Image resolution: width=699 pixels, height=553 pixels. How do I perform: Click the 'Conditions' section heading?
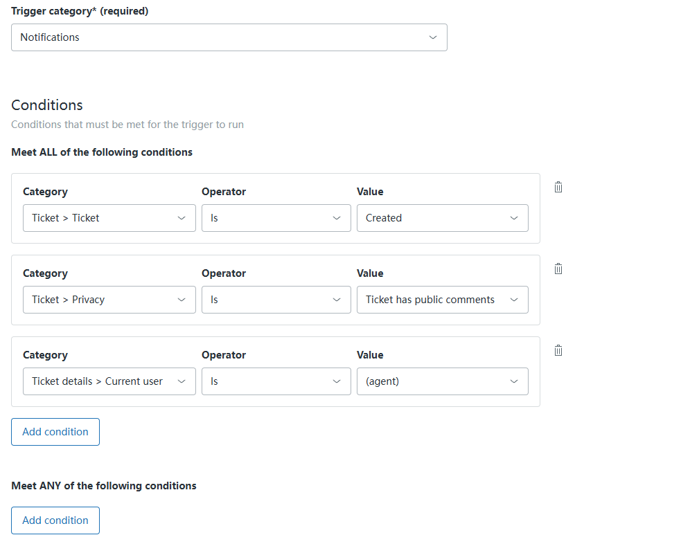(47, 105)
